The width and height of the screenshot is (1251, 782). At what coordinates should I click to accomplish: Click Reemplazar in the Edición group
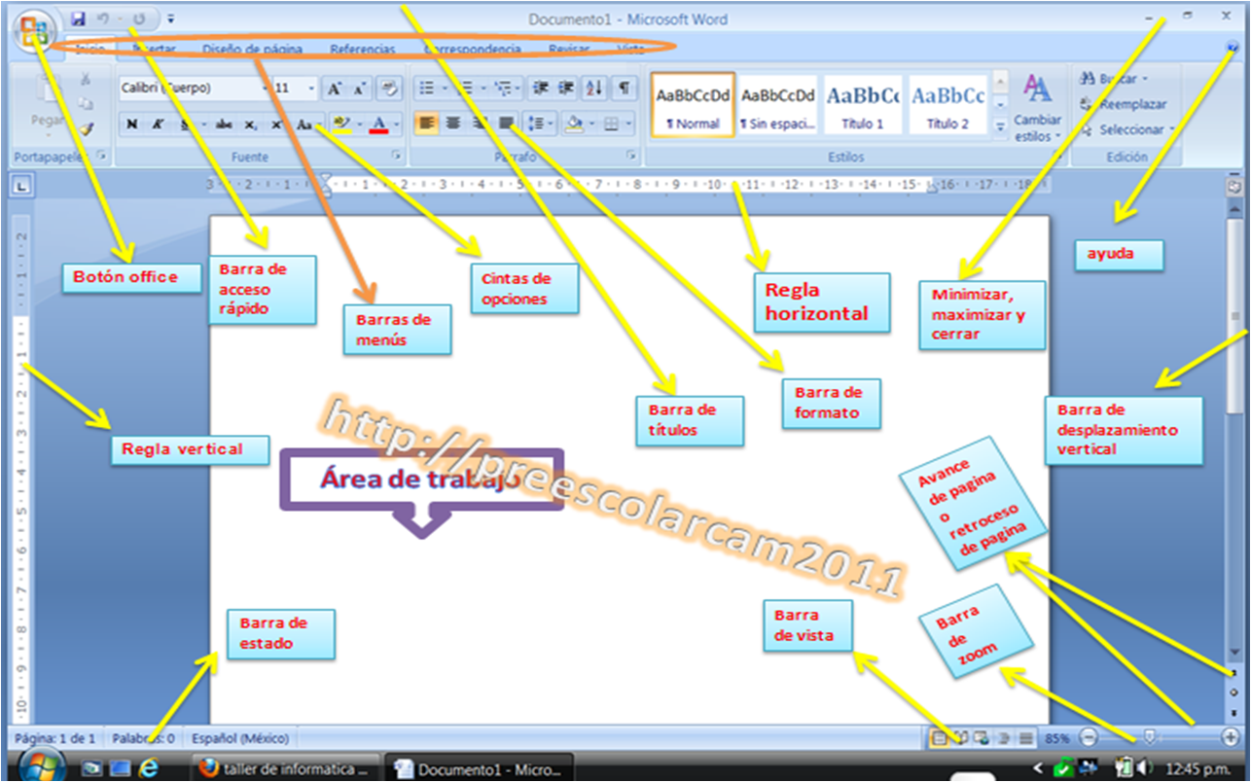1125,104
